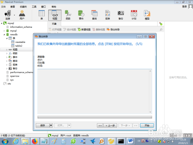Select the 报表 (Report) toolbar icon
The height and width of the screenshot is (145, 193).
[x=108, y=15]
